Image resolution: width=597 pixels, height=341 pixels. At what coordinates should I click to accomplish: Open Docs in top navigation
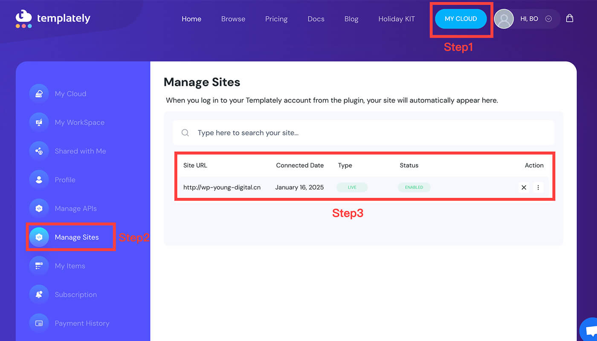316,19
